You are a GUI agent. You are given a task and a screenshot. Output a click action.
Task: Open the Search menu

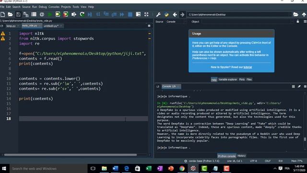[16, 7]
